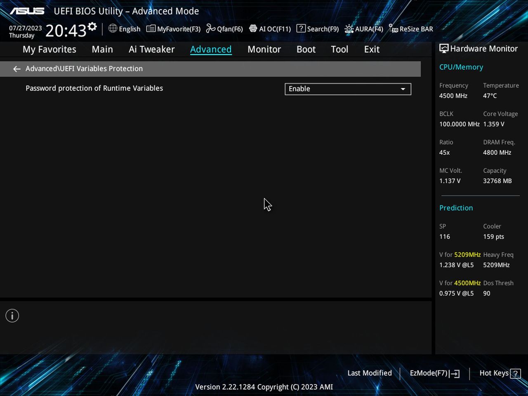Click the 20:43 clock display
The width and height of the screenshot is (528, 396).
66,31
